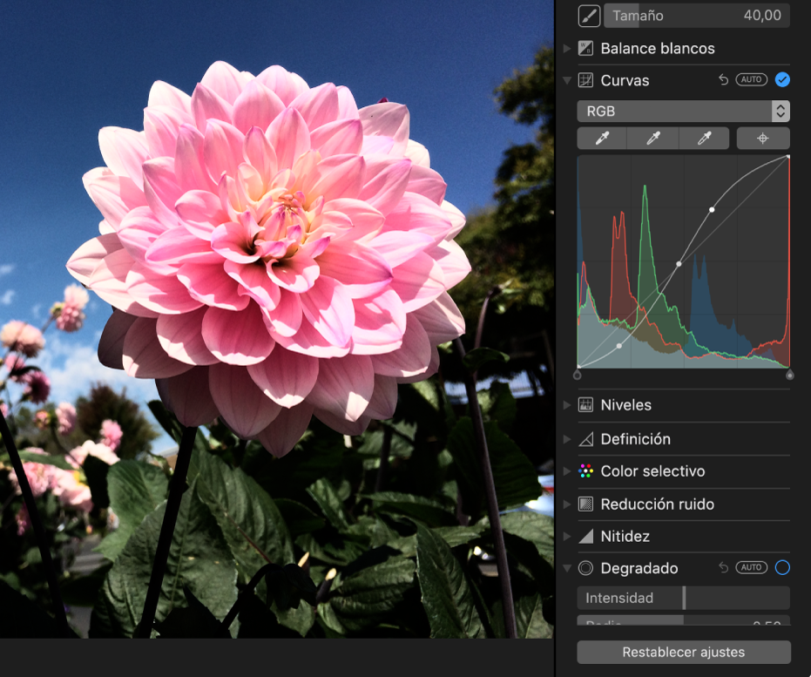Click the Color selectivo colored dots icon
The image size is (811, 677).
coord(586,471)
